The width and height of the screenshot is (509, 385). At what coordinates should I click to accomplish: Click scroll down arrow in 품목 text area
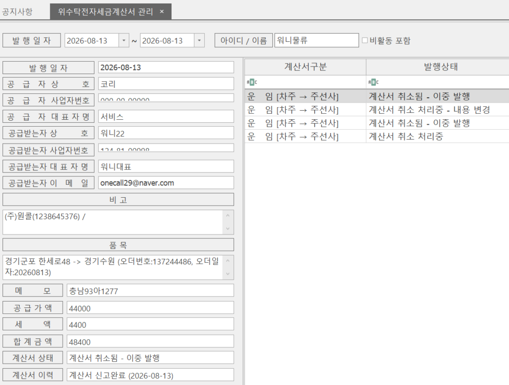pyautogui.click(x=228, y=274)
